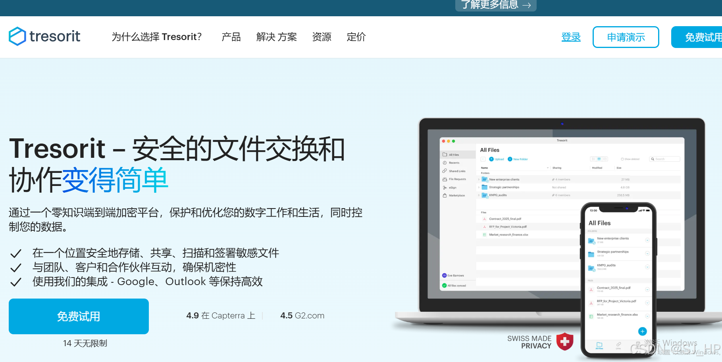Click the '使用我们的集成 - Google、Outlook 等保持高效' text
This screenshot has width=722, height=362.
point(148,282)
